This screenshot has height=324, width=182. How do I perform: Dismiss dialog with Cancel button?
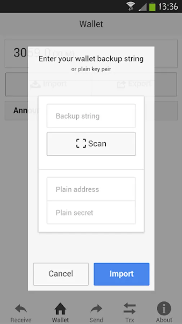point(61,274)
